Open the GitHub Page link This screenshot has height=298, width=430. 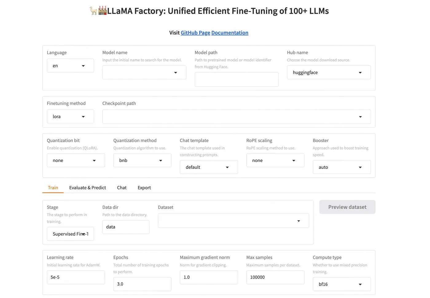pyautogui.click(x=195, y=33)
